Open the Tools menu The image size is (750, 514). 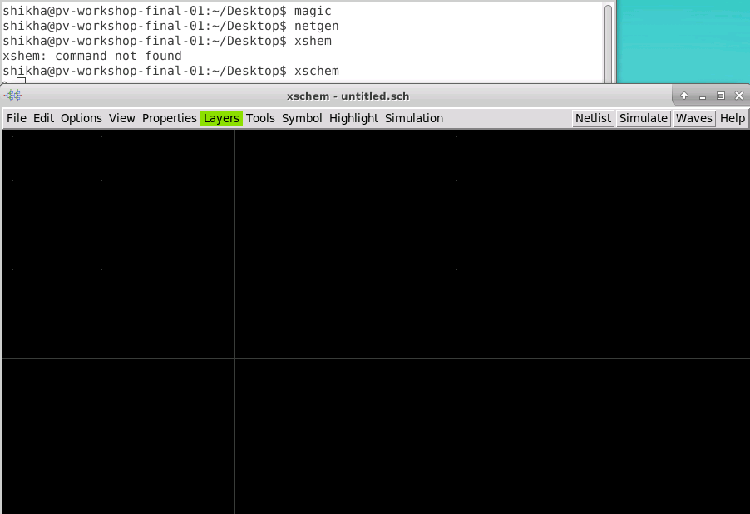[260, 118]
